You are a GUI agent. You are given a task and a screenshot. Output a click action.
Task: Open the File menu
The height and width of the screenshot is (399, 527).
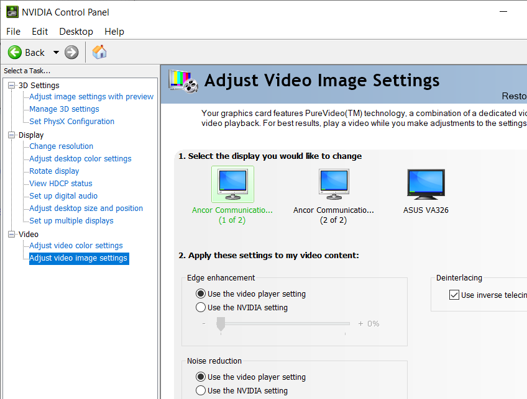tap(14, 32)
